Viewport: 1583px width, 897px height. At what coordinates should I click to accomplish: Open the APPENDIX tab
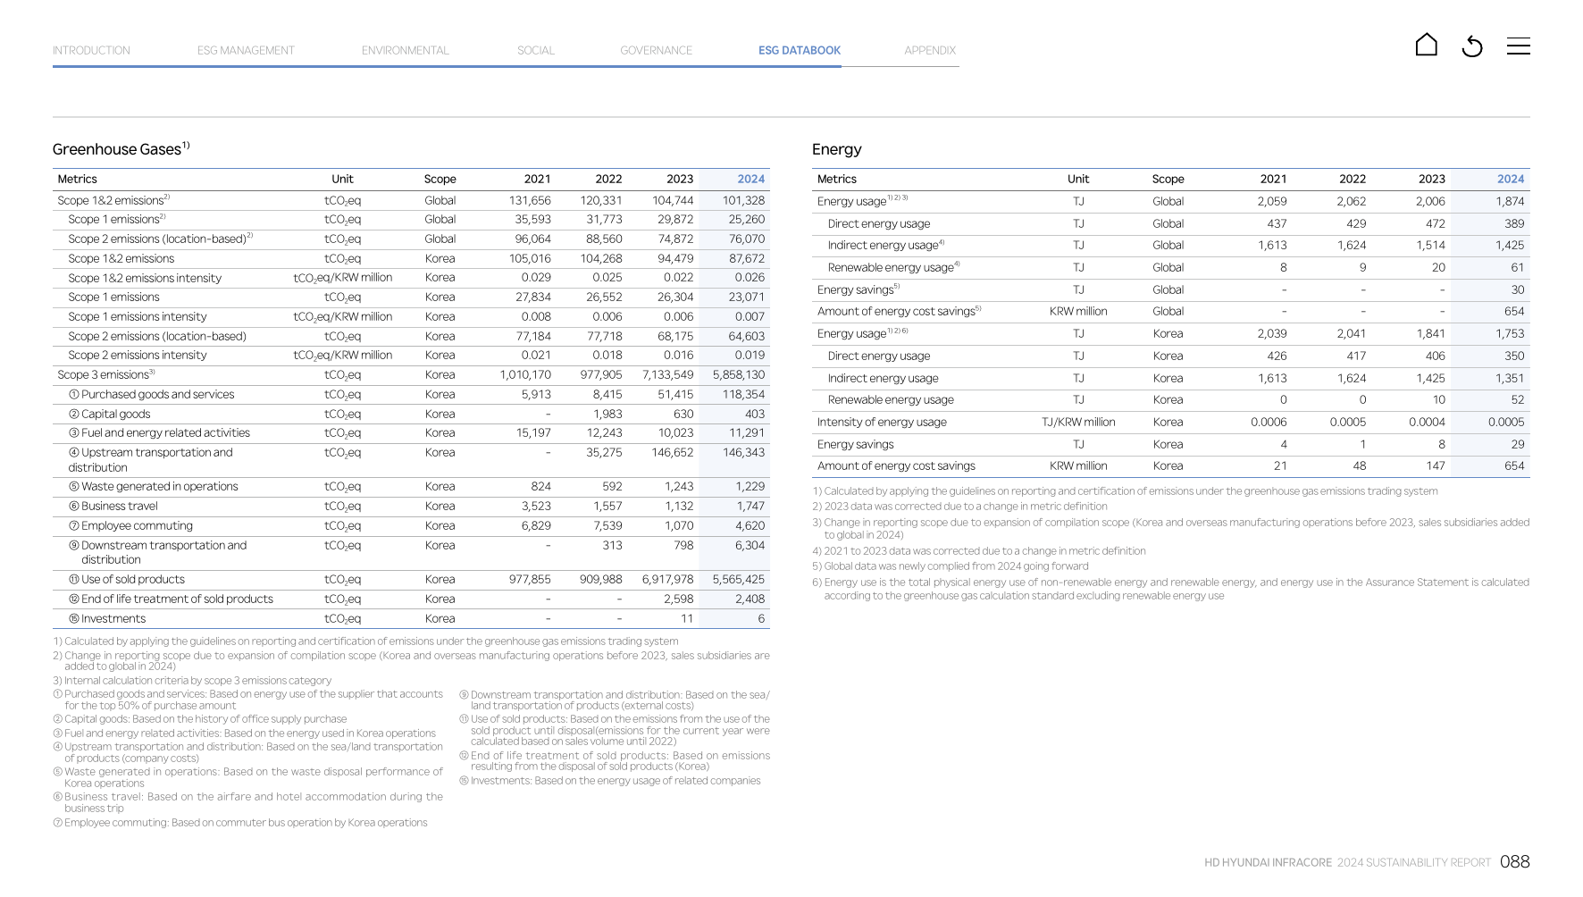click(930, 51)
